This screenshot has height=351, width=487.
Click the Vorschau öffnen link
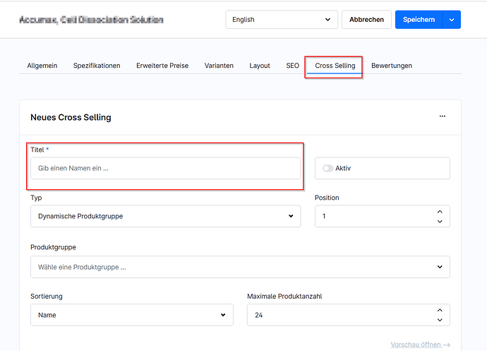[x=420, y=345]
